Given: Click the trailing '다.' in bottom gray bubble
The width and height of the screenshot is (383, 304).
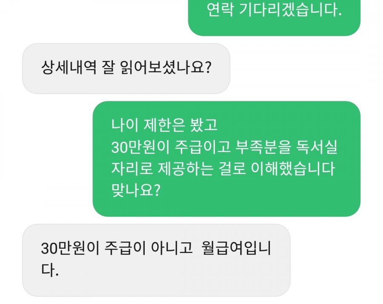Looking at the screenshot, I should (x=50, y=270).
